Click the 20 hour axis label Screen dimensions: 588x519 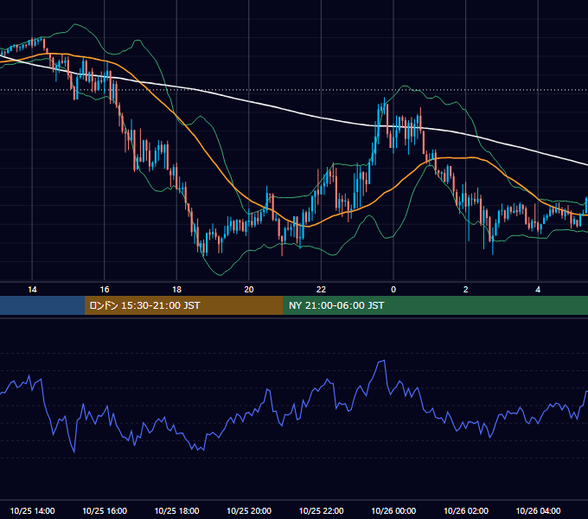click(x=249, y=290)
